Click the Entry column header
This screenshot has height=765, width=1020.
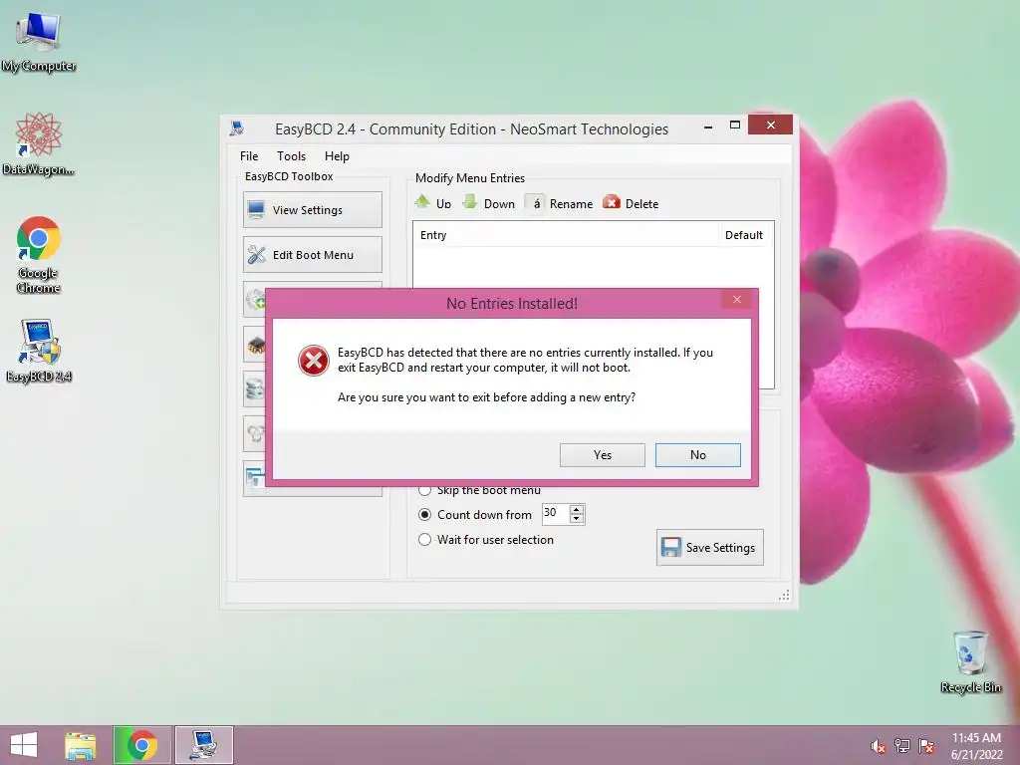[x=565, y=235]
